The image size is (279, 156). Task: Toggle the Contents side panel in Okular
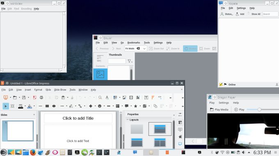pos(100,61)
